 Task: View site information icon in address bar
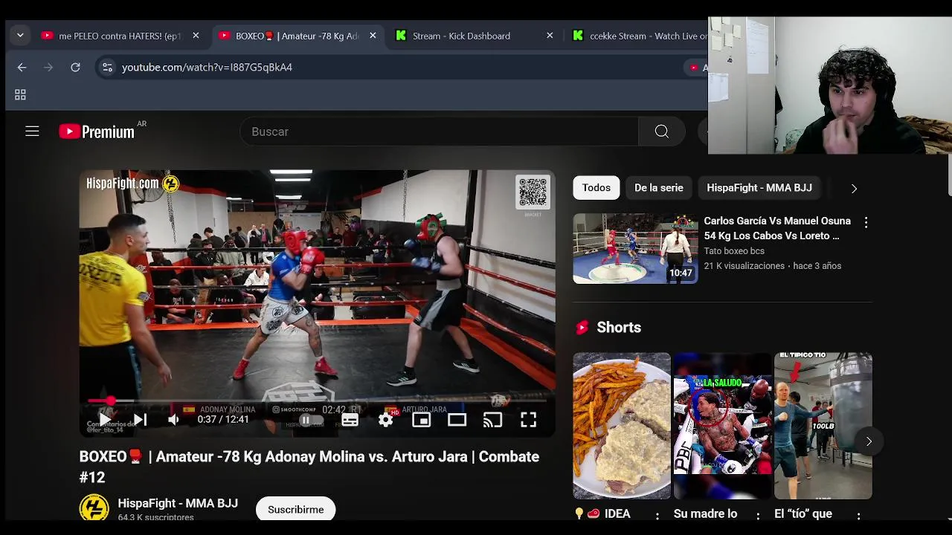click(107, 67)
